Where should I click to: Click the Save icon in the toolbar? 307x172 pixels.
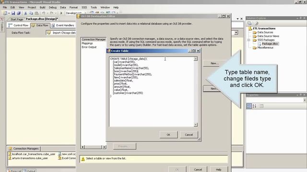click(13, 13)
